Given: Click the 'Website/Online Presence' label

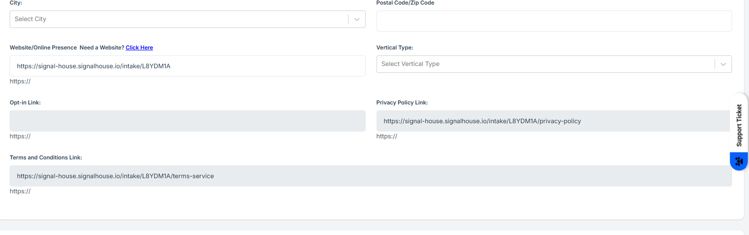Looking at the screenshot, I should tap(43, 48).
